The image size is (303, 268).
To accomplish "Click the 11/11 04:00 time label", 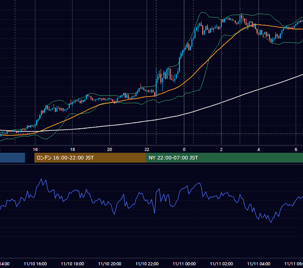I will pos(259,264).
